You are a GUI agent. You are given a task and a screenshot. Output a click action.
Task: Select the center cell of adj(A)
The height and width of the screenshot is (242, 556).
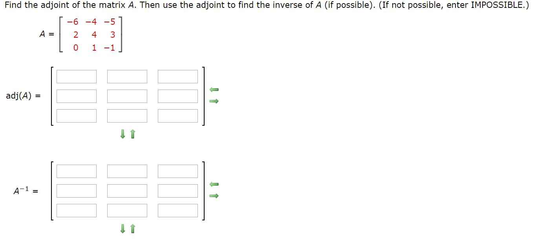point(127,96)
